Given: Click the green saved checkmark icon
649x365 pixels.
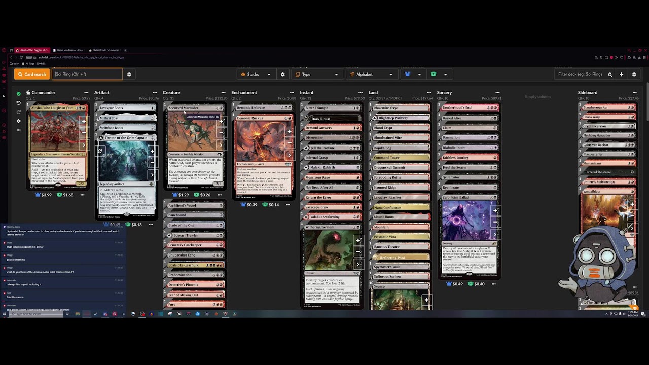Looking at the screenshot, I should point(19,94).
